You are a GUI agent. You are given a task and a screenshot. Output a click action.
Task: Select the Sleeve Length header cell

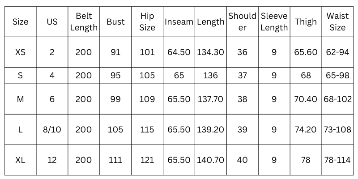[x=274, y=22]
